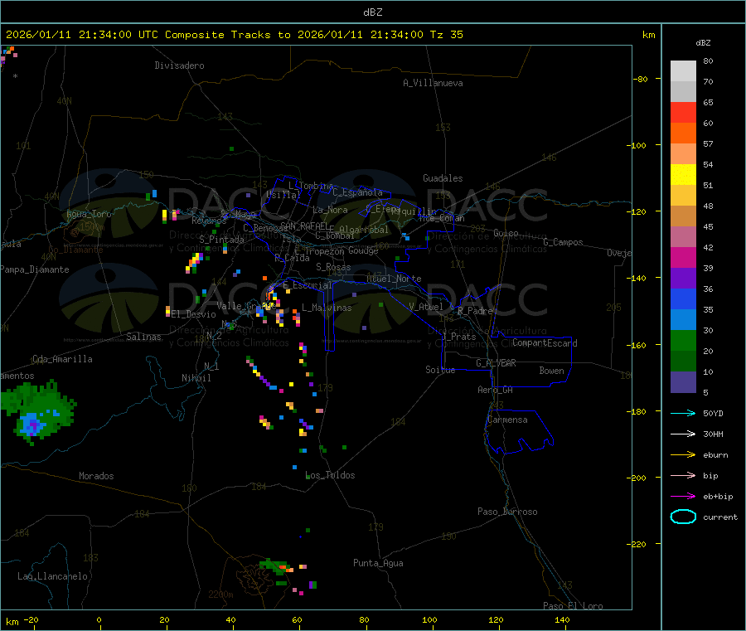Click the Pampa_Diamante map label
746x631 pixels.
point(35,269)
